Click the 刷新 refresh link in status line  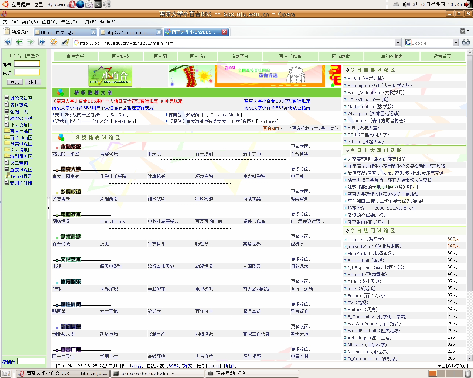click(230, 365)
